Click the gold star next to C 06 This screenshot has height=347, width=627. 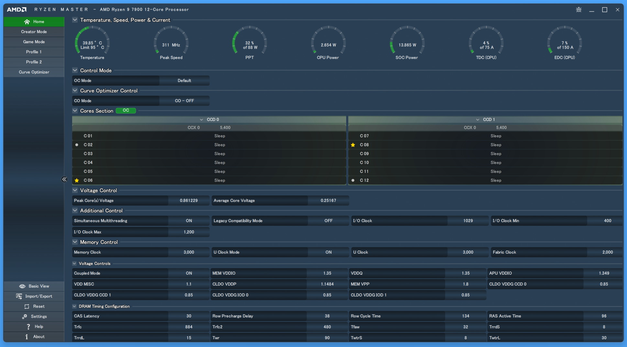[x=77, y=180]
